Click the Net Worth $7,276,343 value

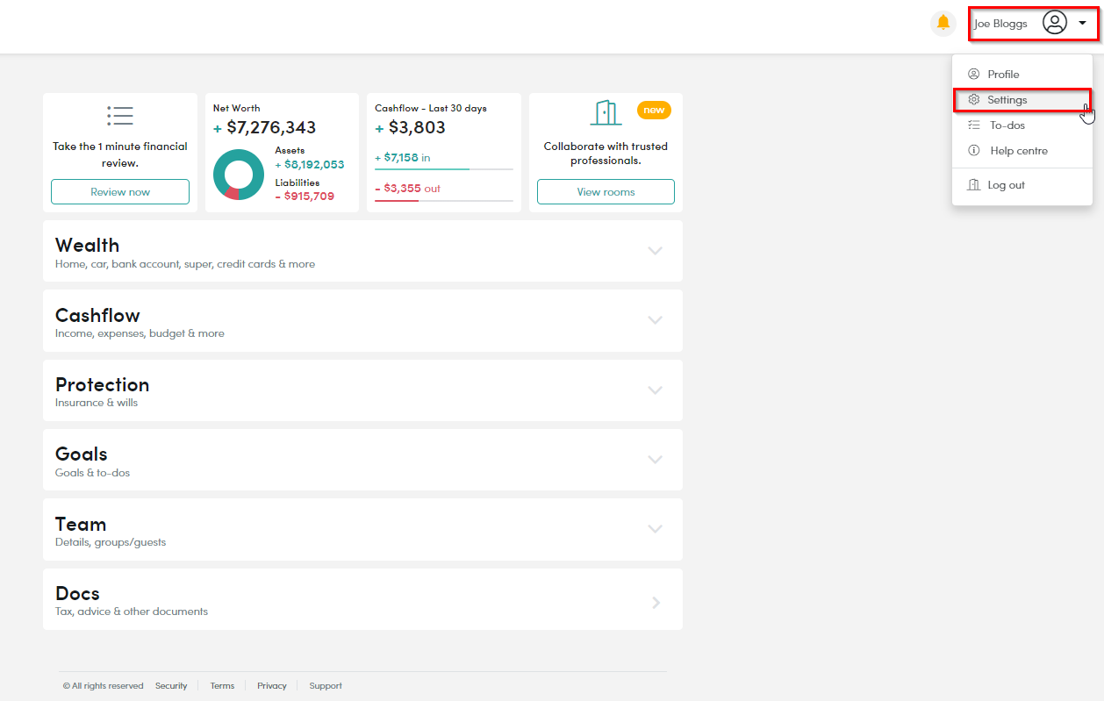coord(264,128)
